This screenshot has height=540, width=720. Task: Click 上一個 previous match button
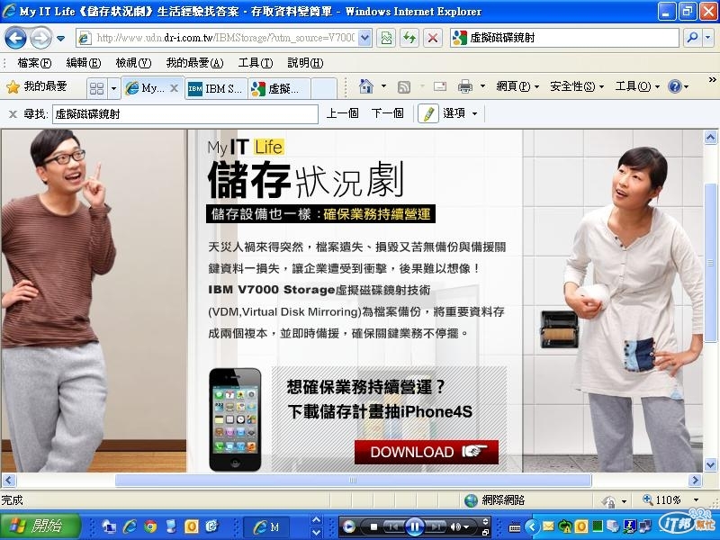pyautogui.click(x=342, y=113)
